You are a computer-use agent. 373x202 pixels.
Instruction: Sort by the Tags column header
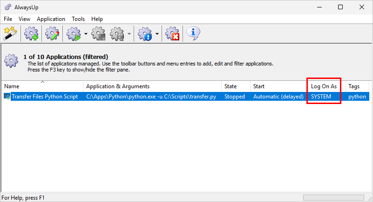(357, 86)
